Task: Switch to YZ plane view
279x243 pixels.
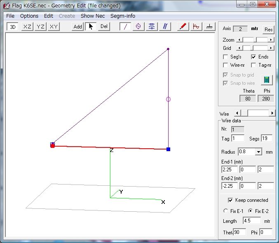Action: tap(40, 27)
